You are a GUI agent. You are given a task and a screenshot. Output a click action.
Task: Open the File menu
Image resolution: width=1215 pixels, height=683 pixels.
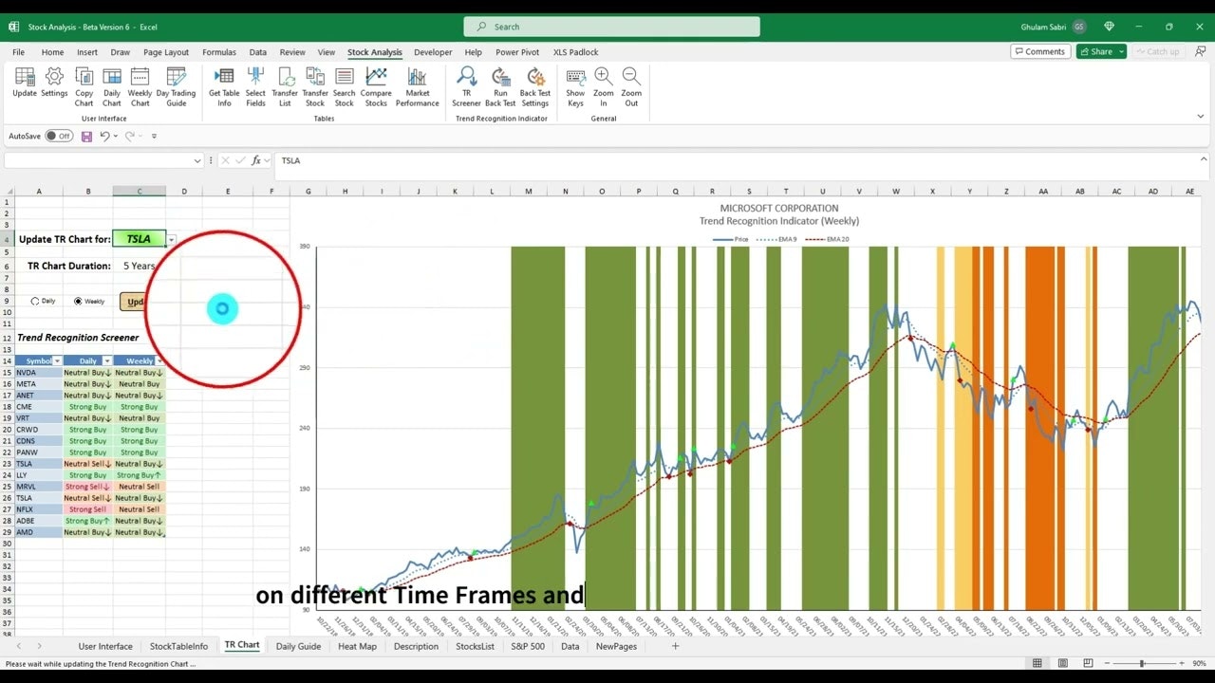click(18, 52)
